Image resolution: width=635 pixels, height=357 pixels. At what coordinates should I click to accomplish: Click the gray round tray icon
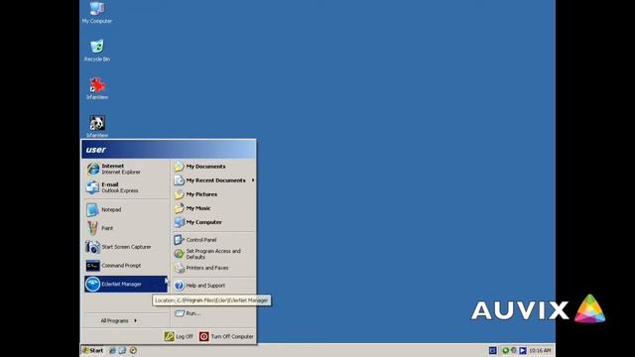(514, 350)
